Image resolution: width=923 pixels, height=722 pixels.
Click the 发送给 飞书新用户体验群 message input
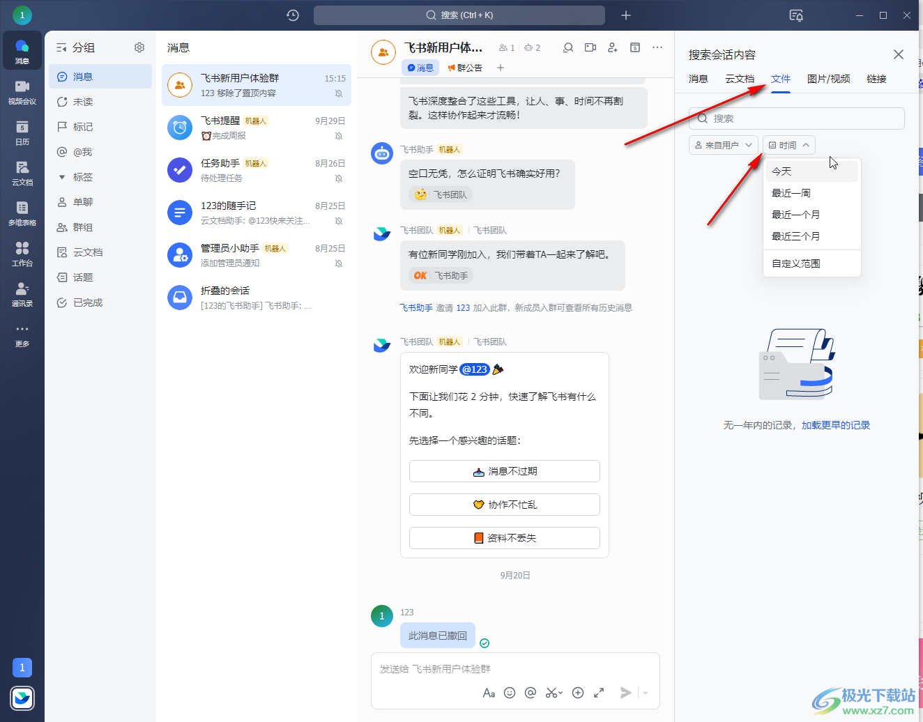[x=515, y=669]
